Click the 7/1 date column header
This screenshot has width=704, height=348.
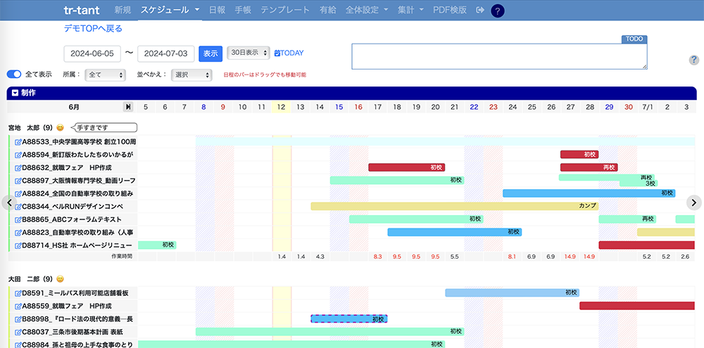(647, 107)
